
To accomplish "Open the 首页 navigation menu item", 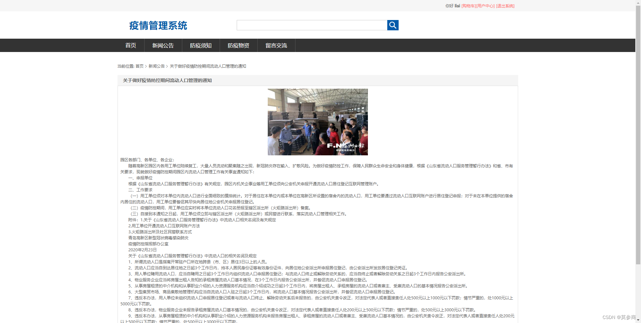I will coord(131,45).
